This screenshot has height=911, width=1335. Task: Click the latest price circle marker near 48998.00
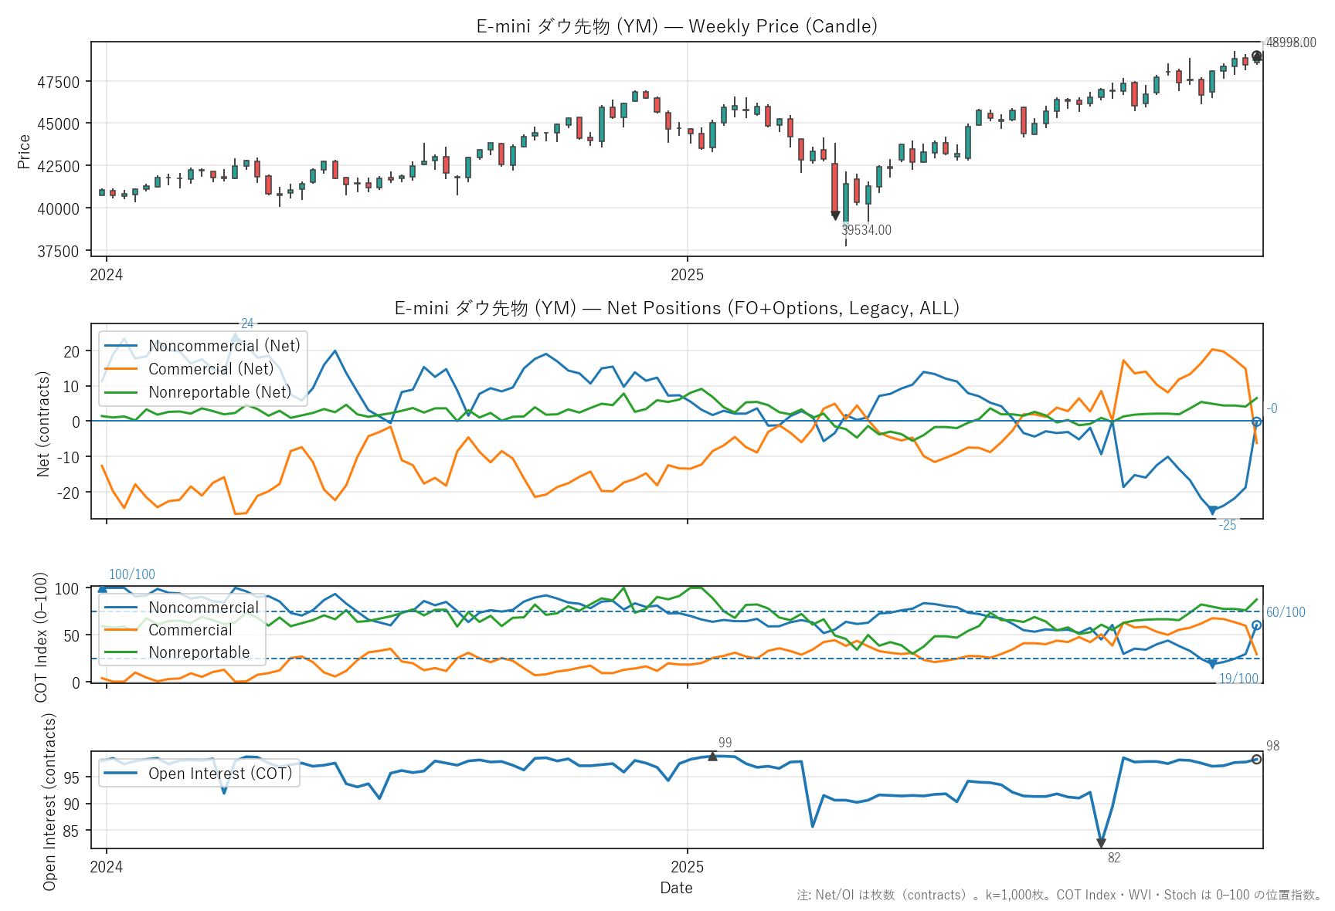pyautogui.click(x=1257, y=56)
